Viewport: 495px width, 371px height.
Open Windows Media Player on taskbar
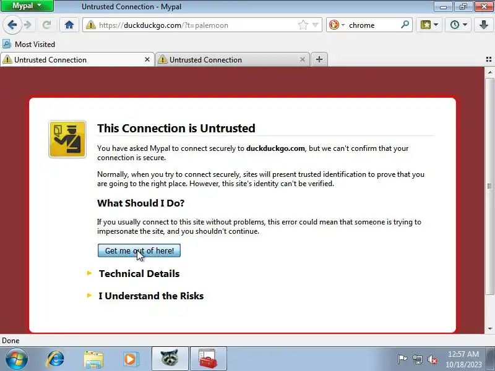[131, 359]
